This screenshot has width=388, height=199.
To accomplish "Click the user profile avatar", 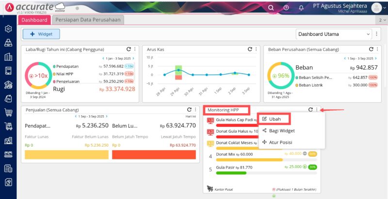I will [377, 7].
